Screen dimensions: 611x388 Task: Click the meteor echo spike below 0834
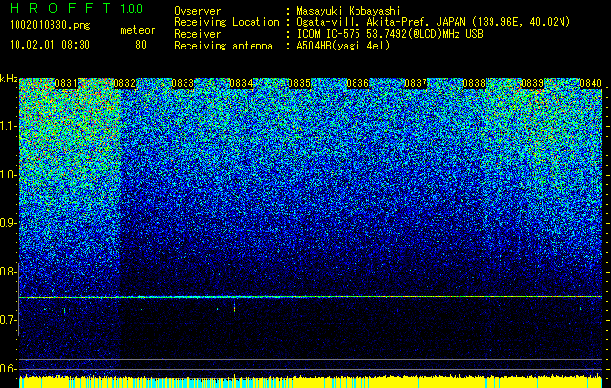point(234,307)
